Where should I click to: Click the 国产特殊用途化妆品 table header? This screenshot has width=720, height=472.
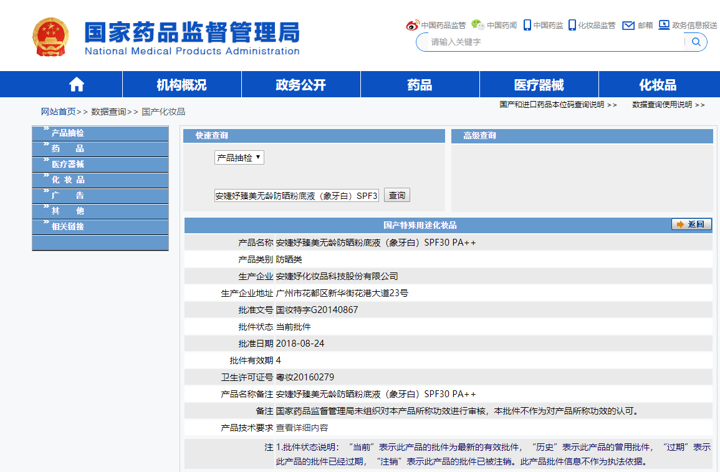[420, 225]
